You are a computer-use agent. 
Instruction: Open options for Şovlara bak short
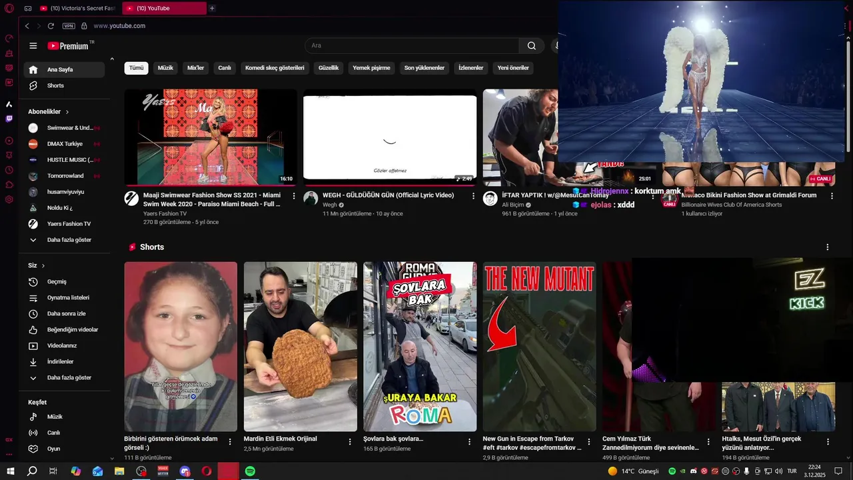point(469,441)
